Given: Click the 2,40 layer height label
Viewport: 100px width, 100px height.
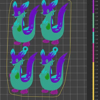Looking at the screenshot, I should point(96,20).
